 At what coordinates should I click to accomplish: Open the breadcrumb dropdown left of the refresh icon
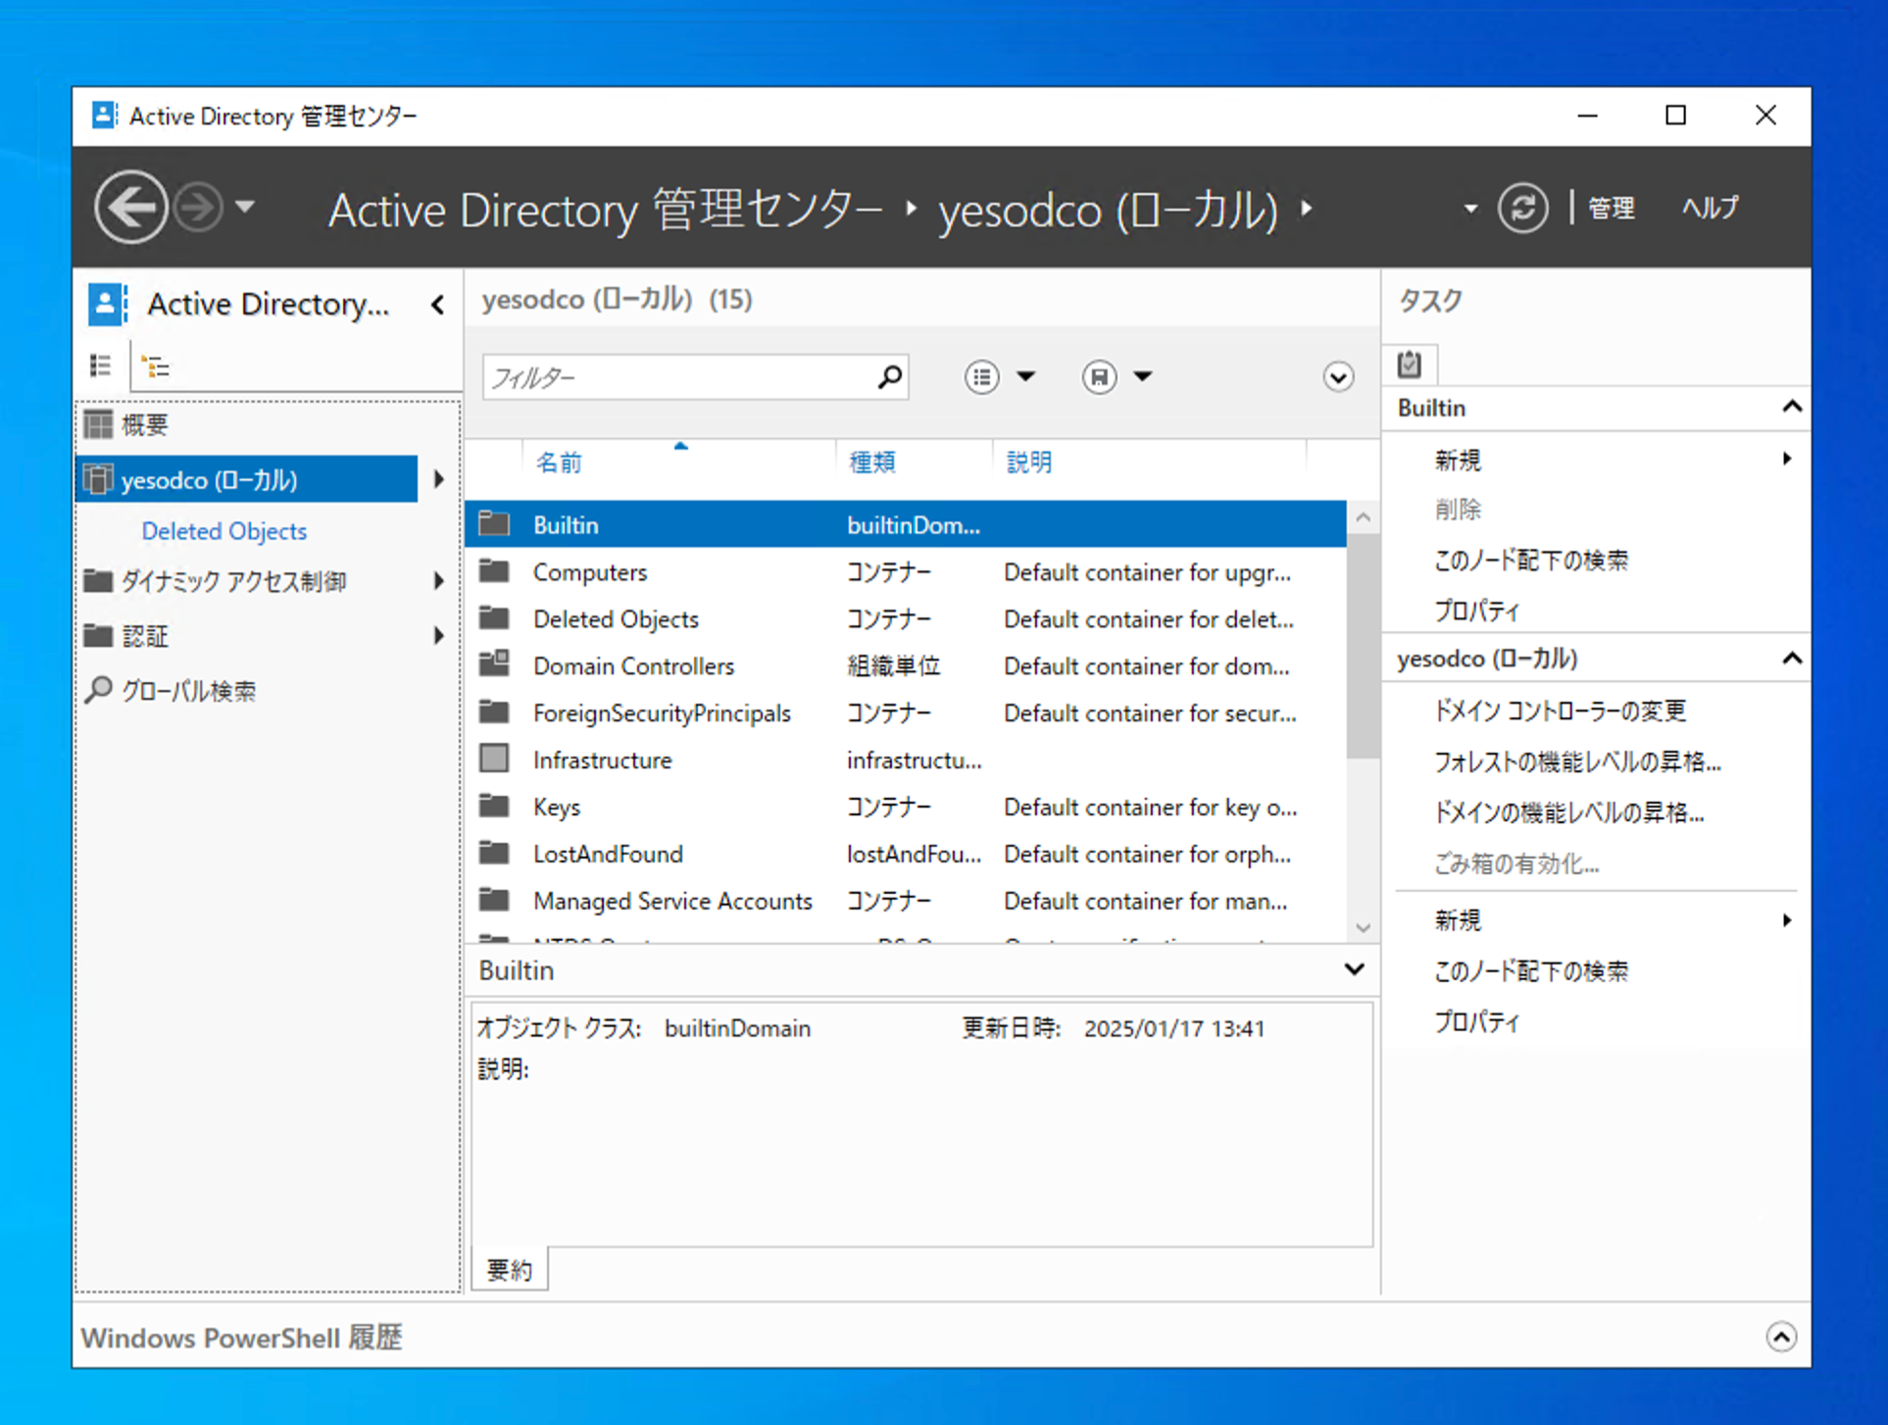tap(1469, 209)
